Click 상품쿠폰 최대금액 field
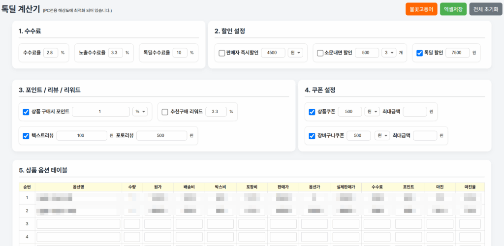 tap(415, 112)
